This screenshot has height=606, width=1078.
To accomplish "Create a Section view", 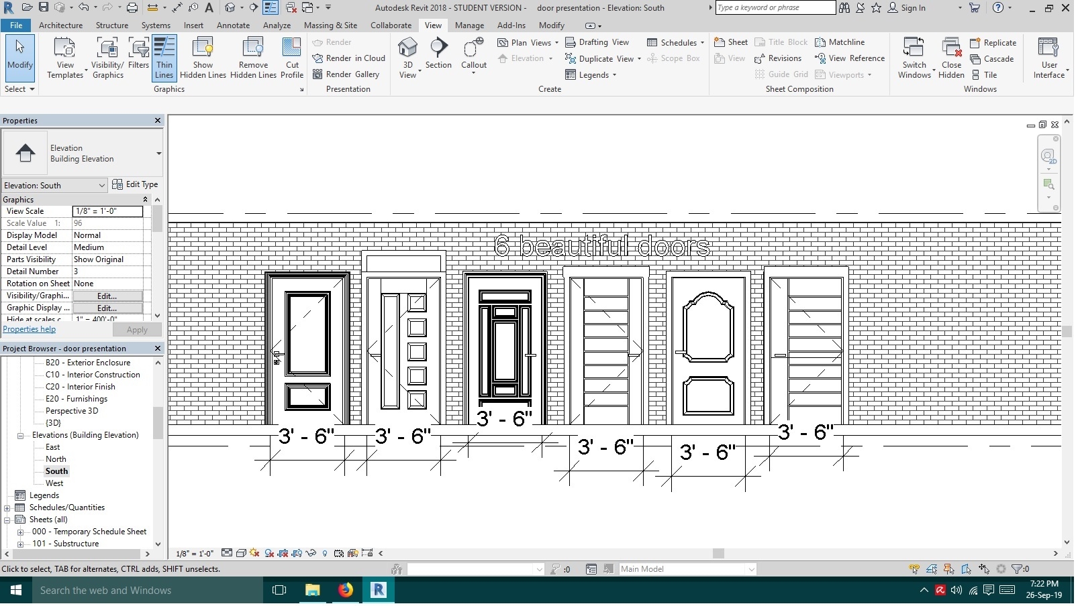I will pyautogui.click(x=439, y=54).
